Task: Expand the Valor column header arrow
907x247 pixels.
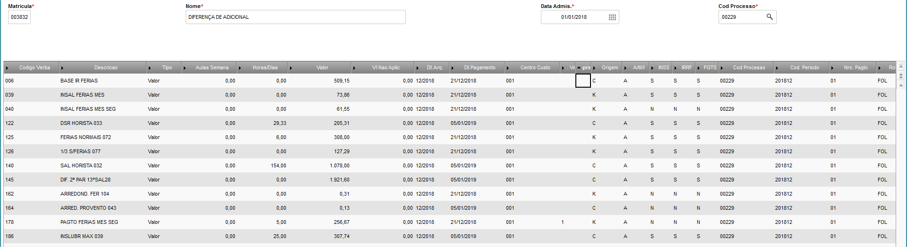Action: [x=291, y=68]
